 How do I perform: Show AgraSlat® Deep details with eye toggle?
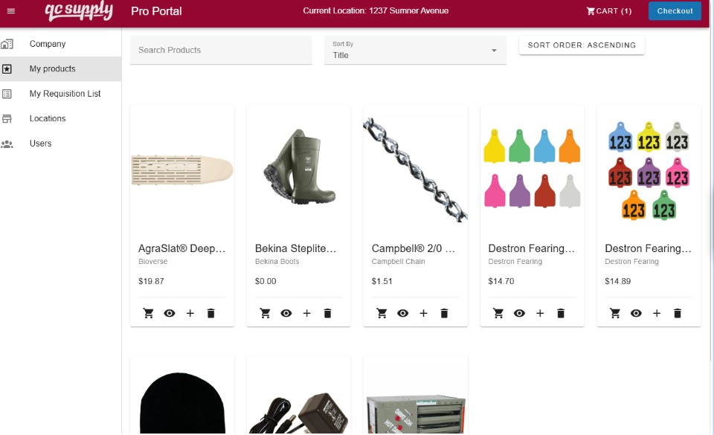tap(169, 313)
